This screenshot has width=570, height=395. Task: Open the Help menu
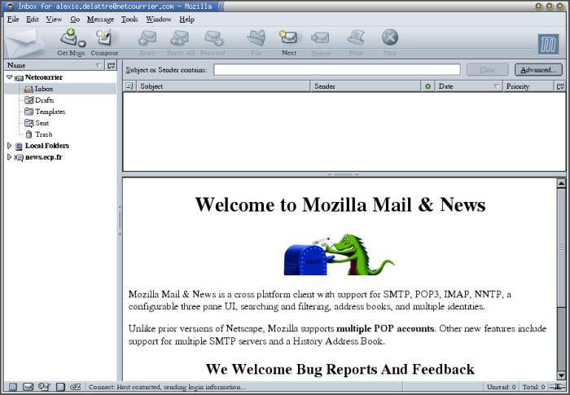(186, 20)
